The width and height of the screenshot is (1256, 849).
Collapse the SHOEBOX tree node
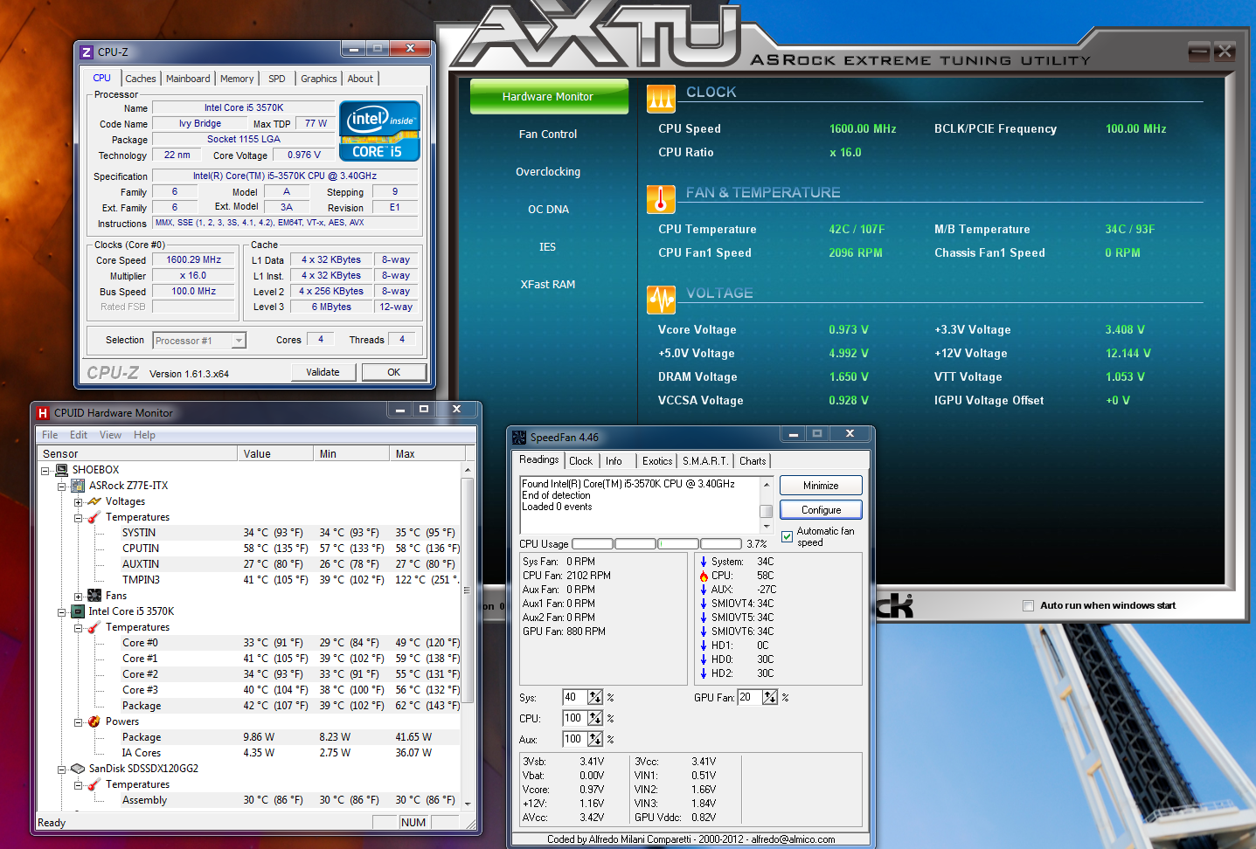pos(45,470)
